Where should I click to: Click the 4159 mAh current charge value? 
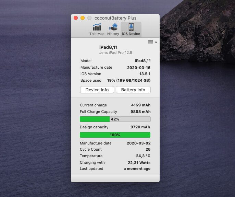tap(141, 105)
